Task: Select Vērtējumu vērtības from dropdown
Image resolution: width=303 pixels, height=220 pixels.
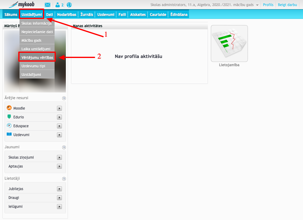Action: pyautogui.click(x=37, y=57)
